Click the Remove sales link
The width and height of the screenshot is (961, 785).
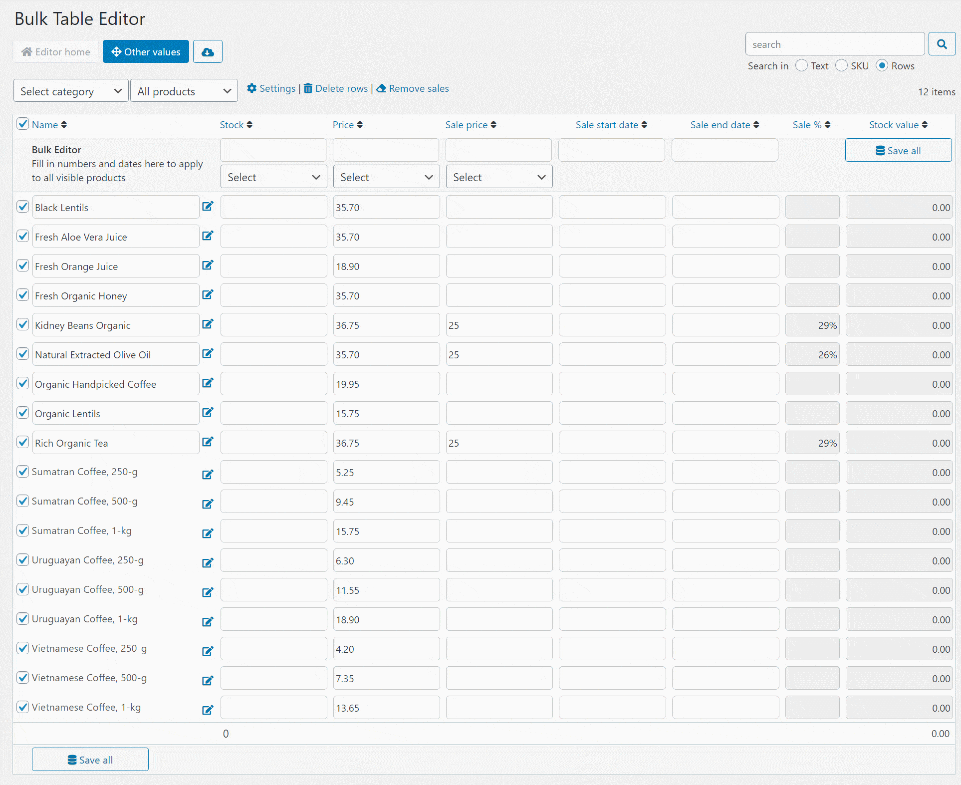click(x=419, y=88)
